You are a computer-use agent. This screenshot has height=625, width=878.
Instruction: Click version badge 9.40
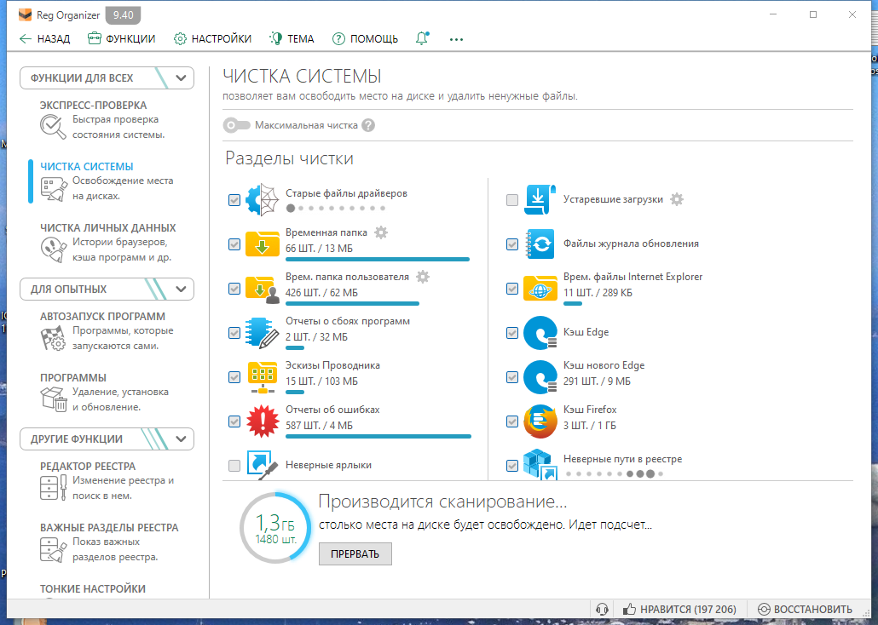click(124, 15)
